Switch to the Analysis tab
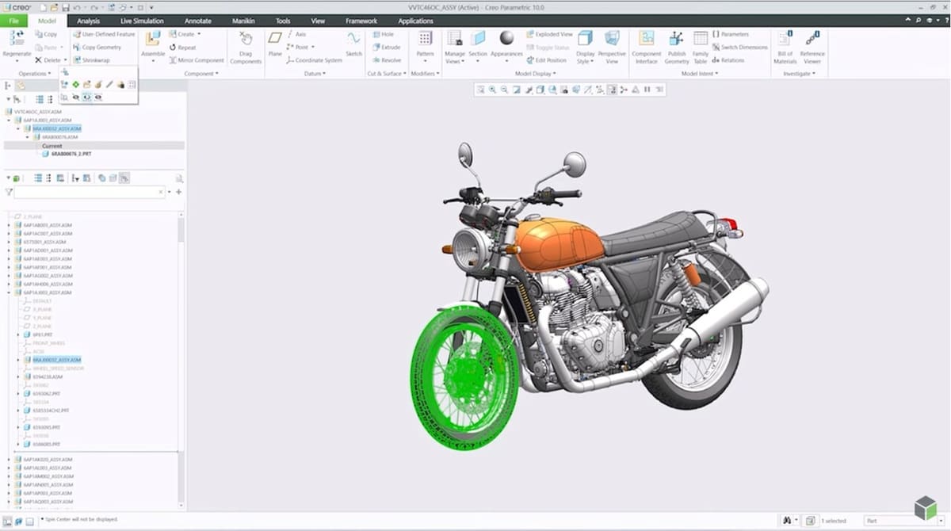The width and height of the screenshot is (951, 531). (89, 21)
